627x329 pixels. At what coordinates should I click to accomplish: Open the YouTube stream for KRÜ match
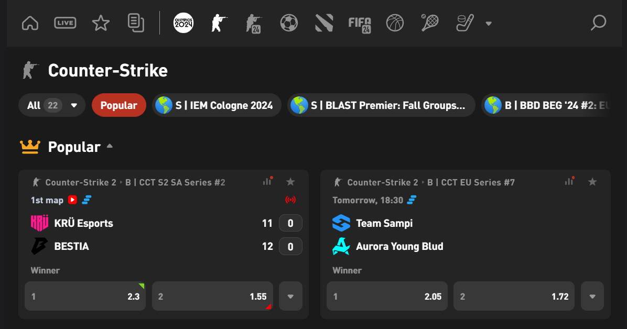(72, 200)
